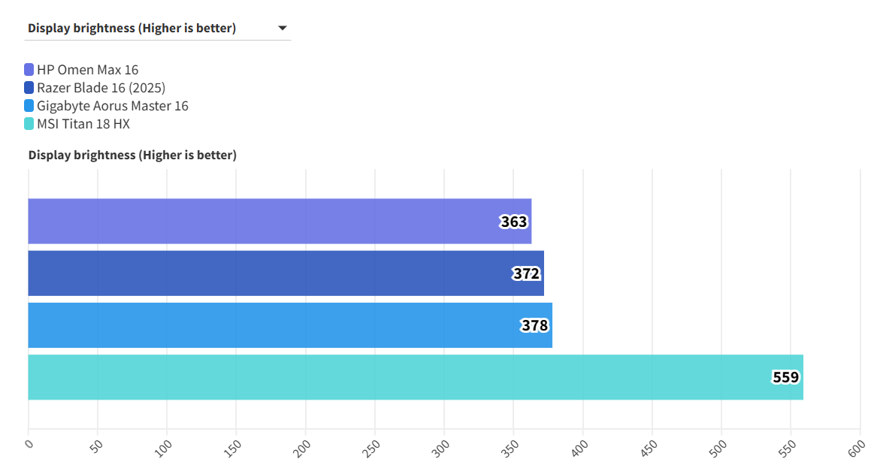Click the 363 value label
This screenshot has height=471, width=883.
(514, 222)
